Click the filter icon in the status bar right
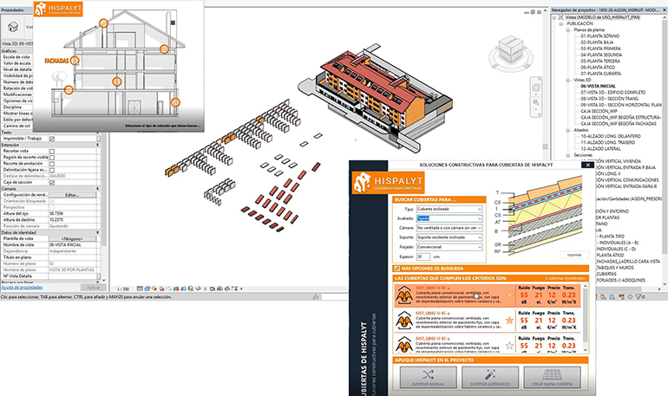 pos(639,297)
